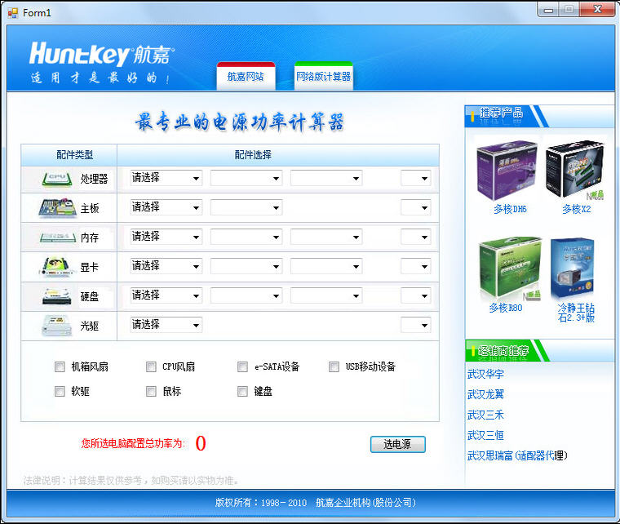Image resolution: width=620 pixels, height=524 pixels.
Task: Check the 键盘 checkbox
Action: pos(242,392)
